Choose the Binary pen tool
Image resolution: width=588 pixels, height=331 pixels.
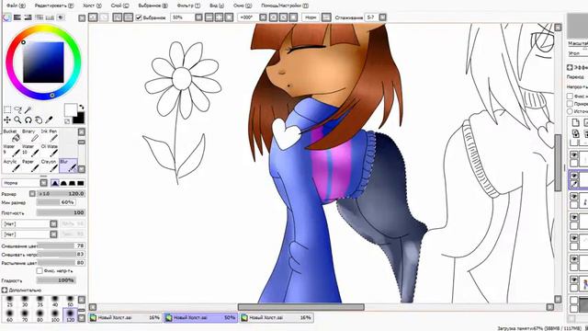point(30,135)
